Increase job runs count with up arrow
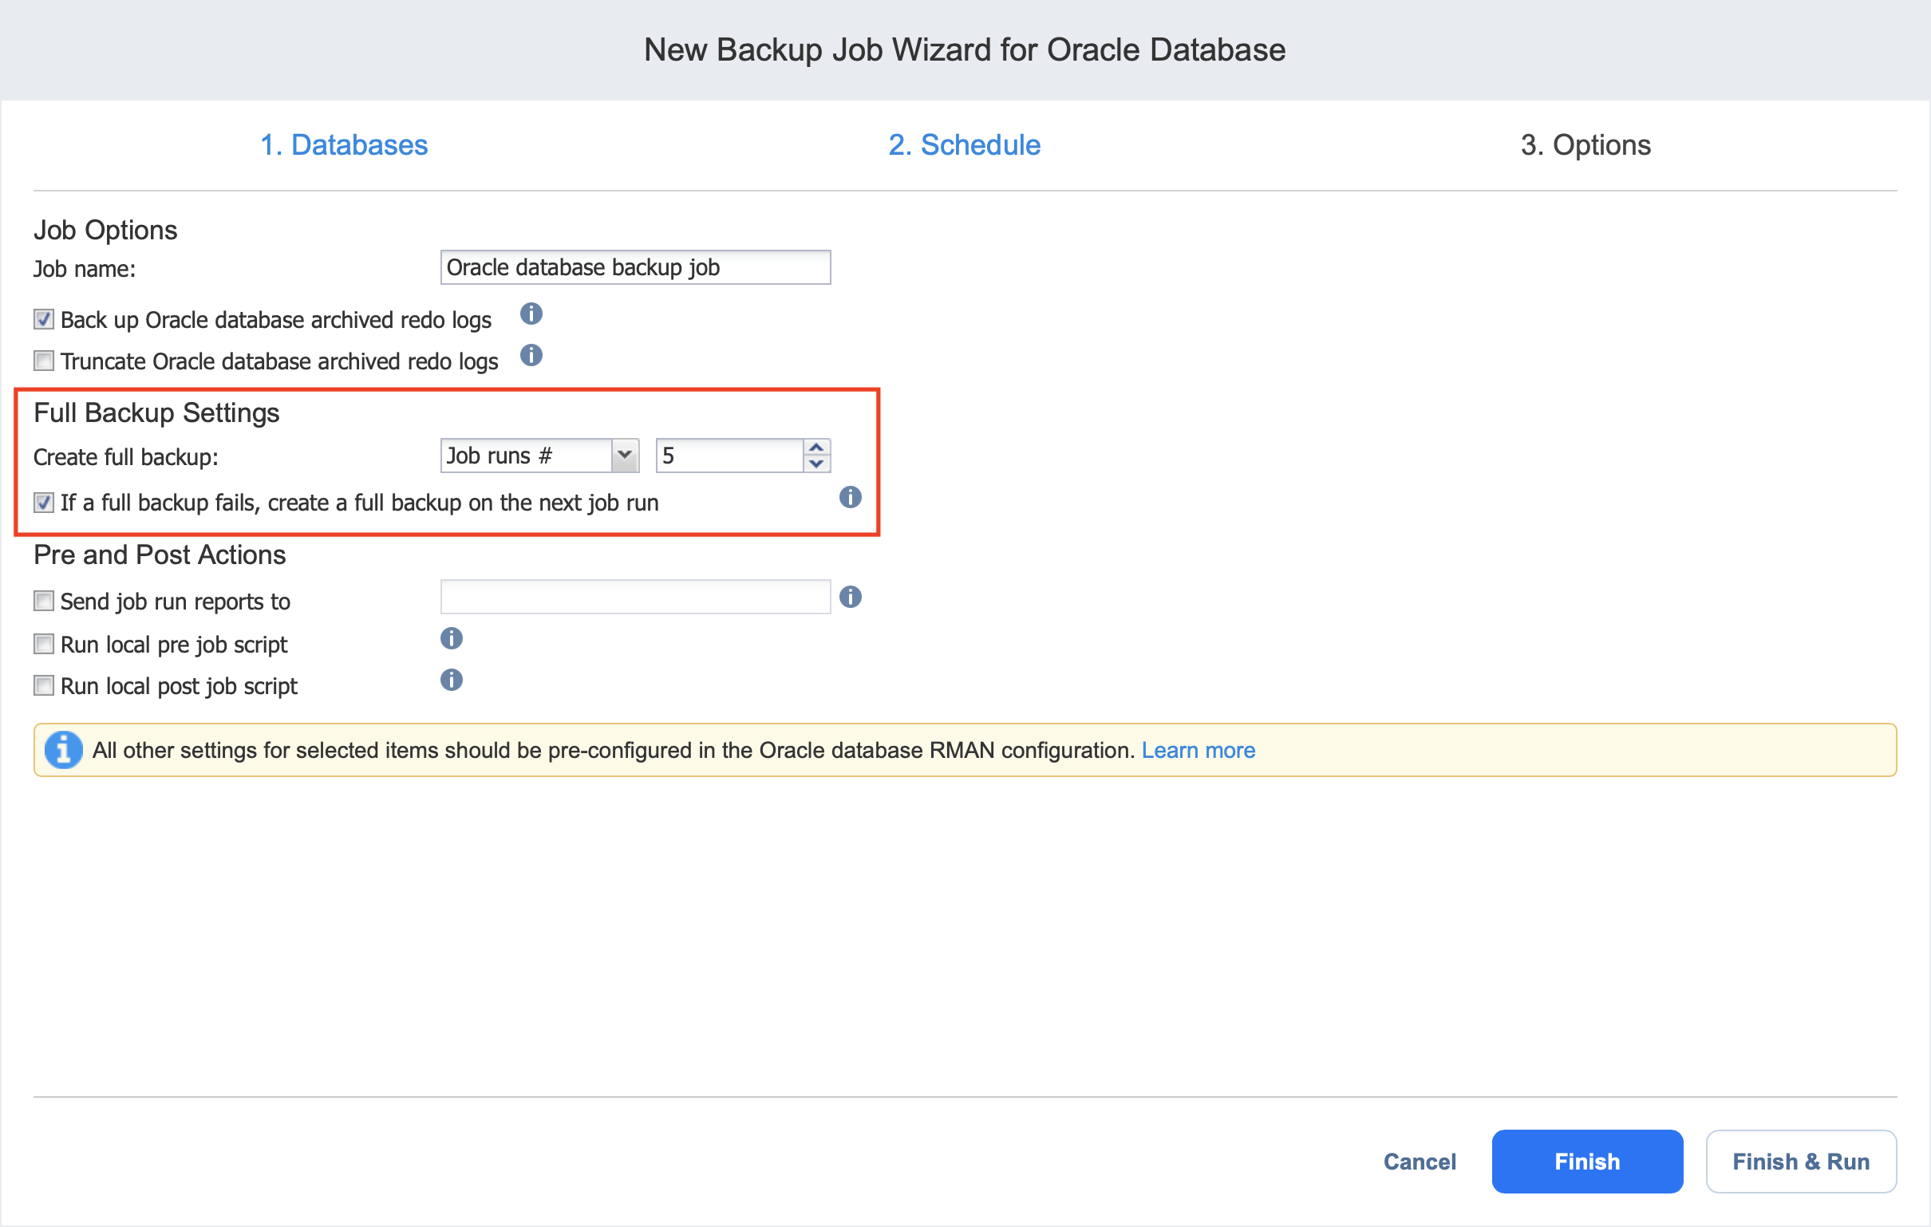The image size is (1931, 1227). click(816, 448)
